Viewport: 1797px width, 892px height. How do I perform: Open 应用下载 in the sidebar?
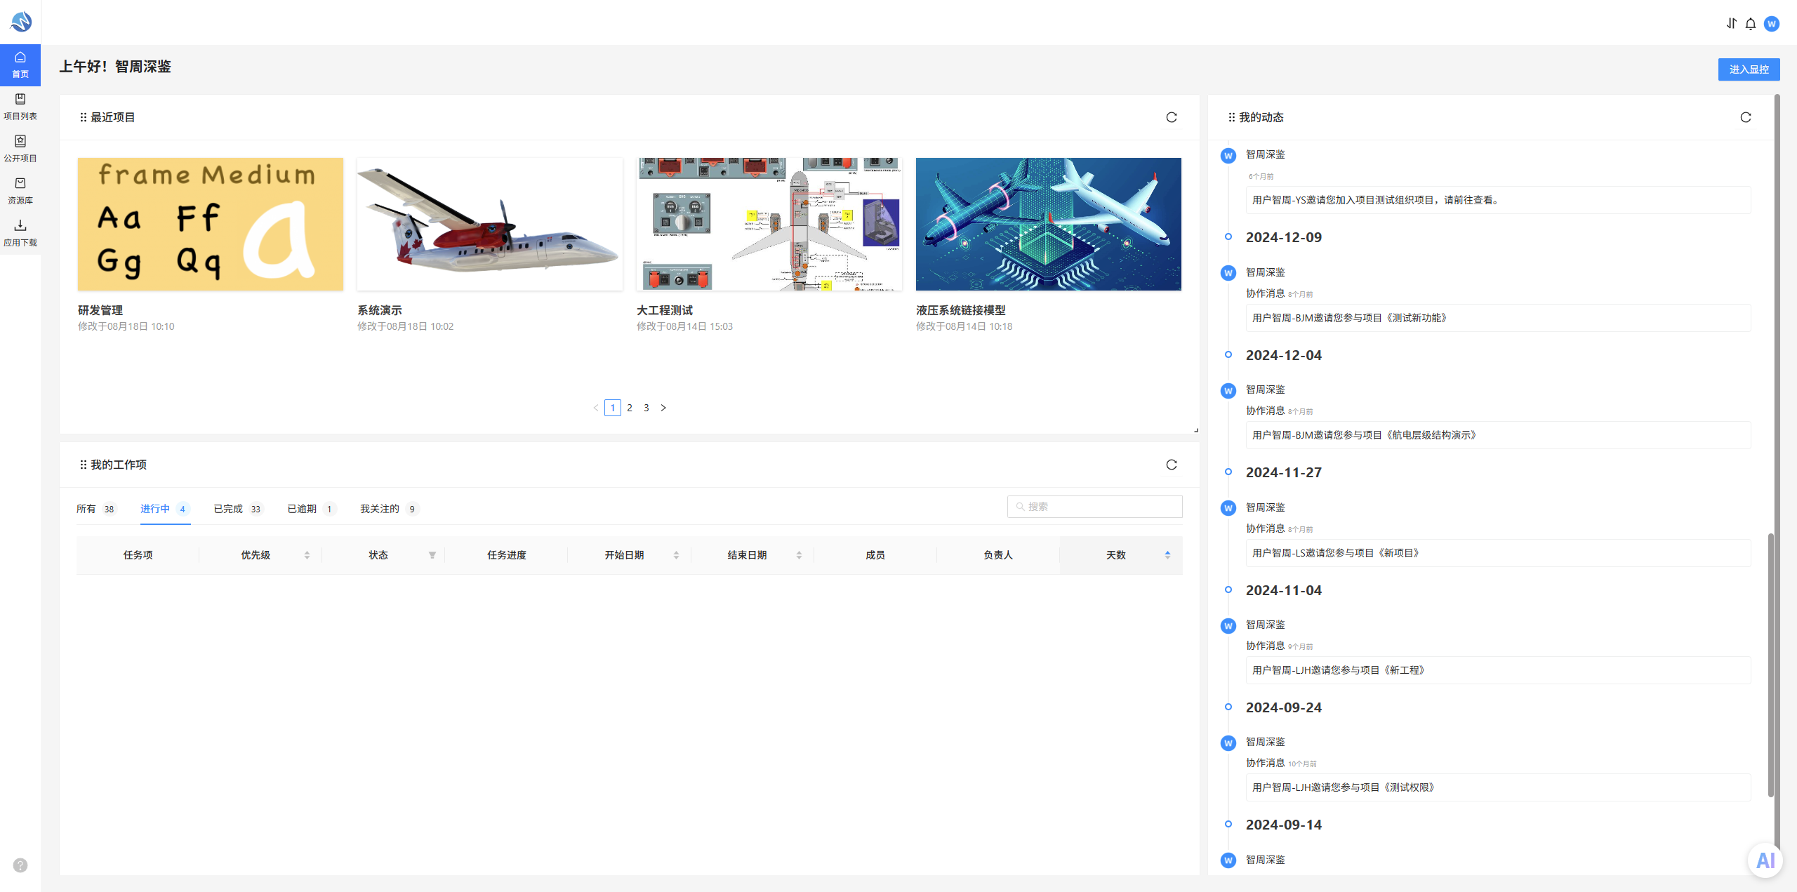[20, 233]
